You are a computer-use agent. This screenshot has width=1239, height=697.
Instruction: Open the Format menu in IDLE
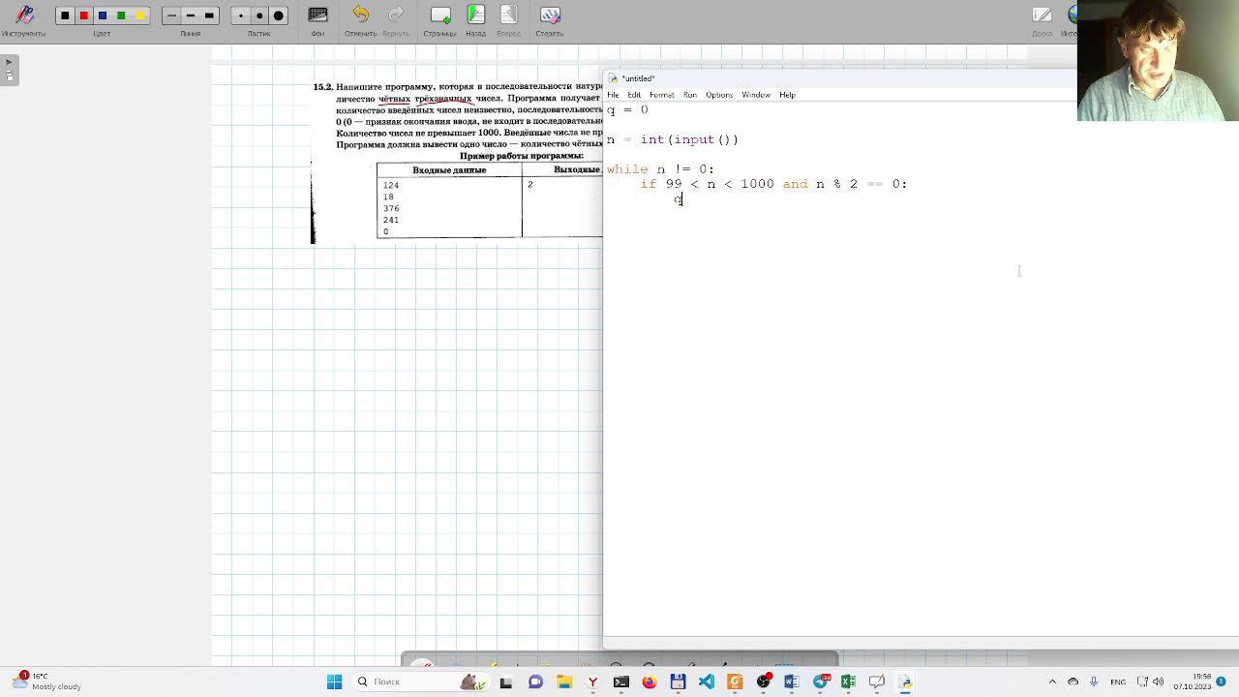tap(662, 95)
